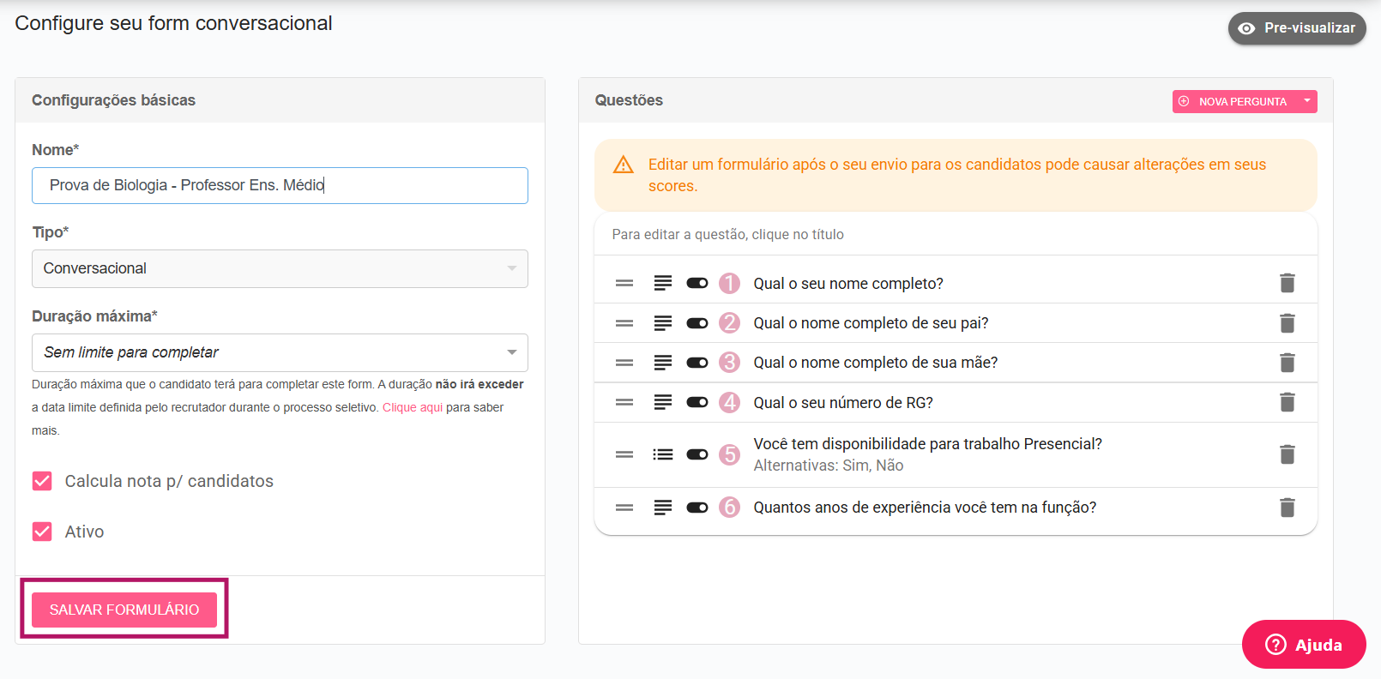
Task: Click list type icon on Presencial question
Action: tap(662, 454)
